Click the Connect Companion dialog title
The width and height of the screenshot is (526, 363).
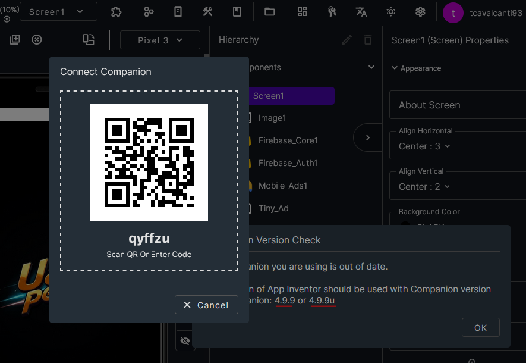(x=106, y=71)
